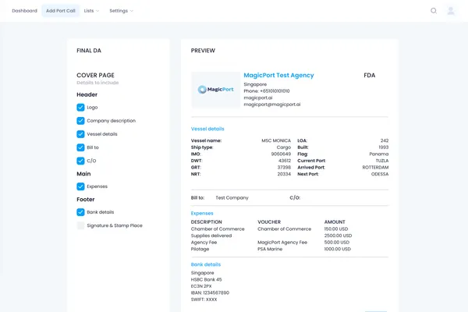The width and height of the screenshot is (468, 312).
Task: Go to Dashboard
Action: click(24, 11)
